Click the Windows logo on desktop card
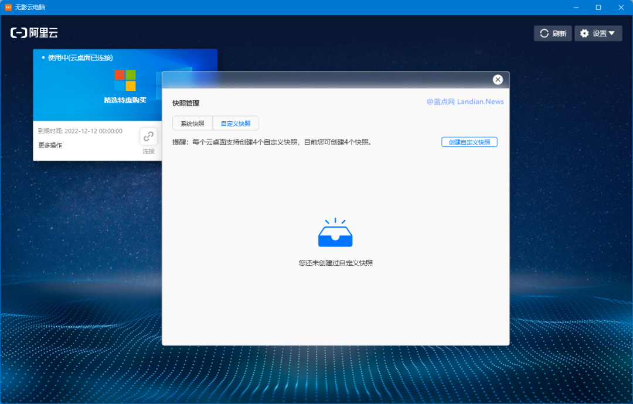 pyautogui.click(x=125, y=80)
